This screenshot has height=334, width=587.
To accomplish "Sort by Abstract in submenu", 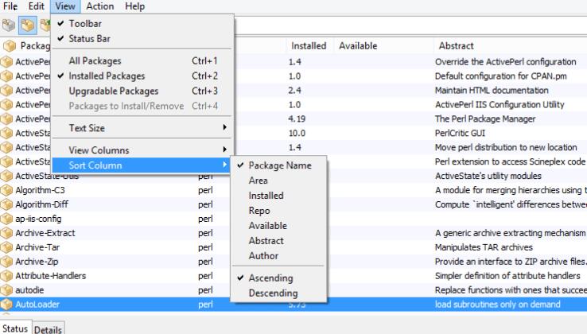I will coord(278,241).
